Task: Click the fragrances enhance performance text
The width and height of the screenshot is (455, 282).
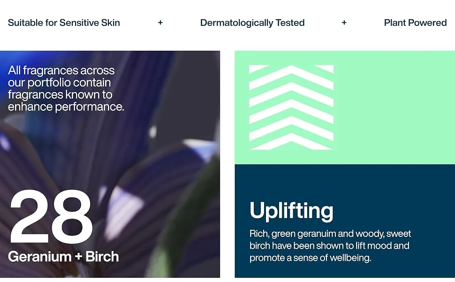Action: (66, 88)
